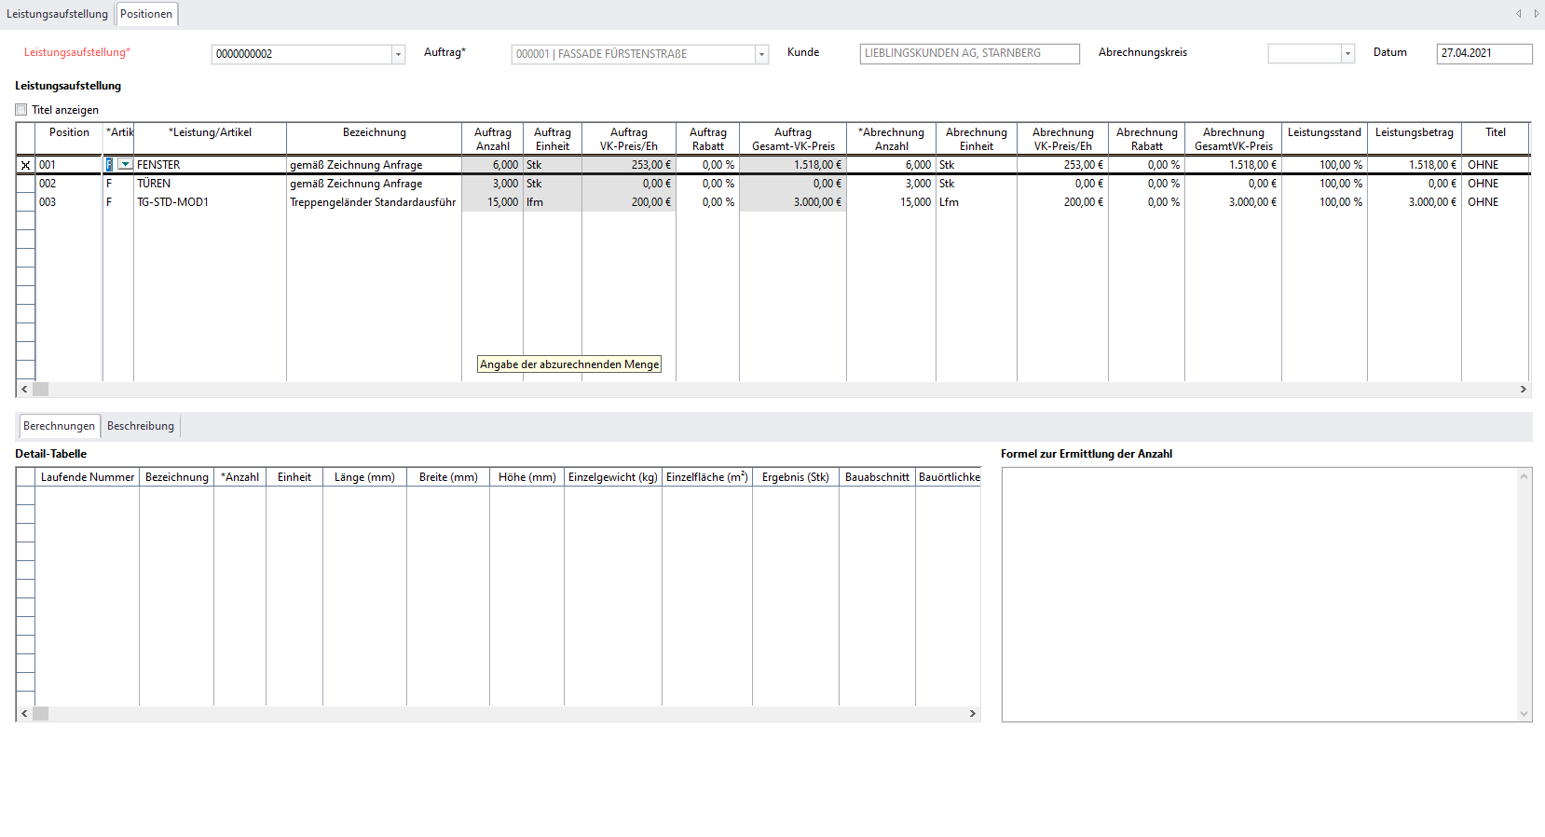Select the Berechnungen tab

pos(59,426)
